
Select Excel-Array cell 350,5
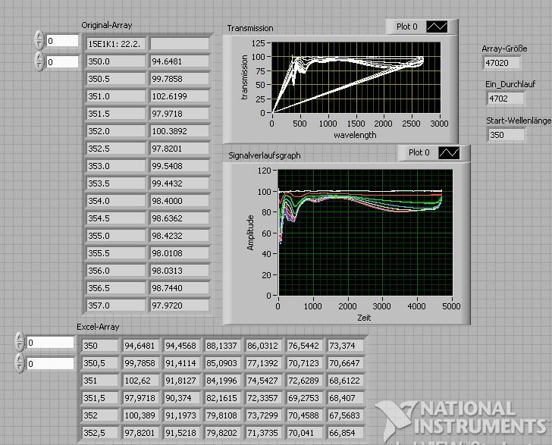coord(99,363)
